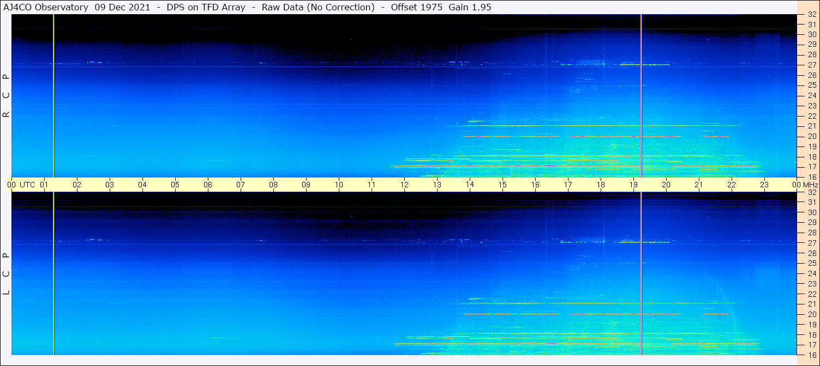Click green vertical marker in RCP spectrogram
The image size is (820, 366).
point(53,96)
